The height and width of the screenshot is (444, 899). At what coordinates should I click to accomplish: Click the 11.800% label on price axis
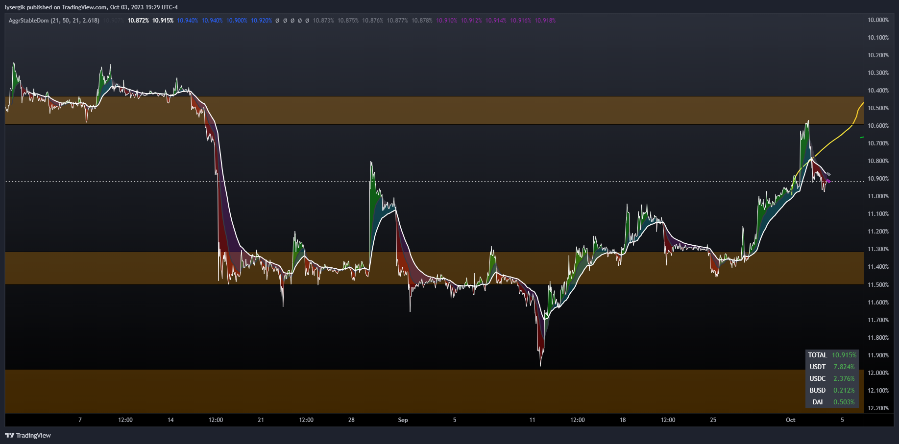(x=878, y=338)
